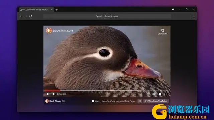214x120 pixels.
Task: Open the video settings gear
Action: click(160, 94)
